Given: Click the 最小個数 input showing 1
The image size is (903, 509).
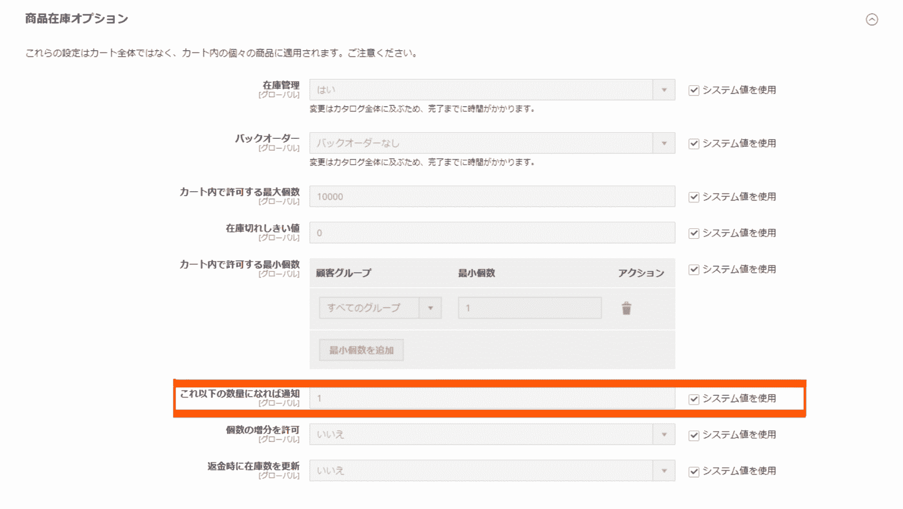Looking at the screenshot, I should point(529,308).
